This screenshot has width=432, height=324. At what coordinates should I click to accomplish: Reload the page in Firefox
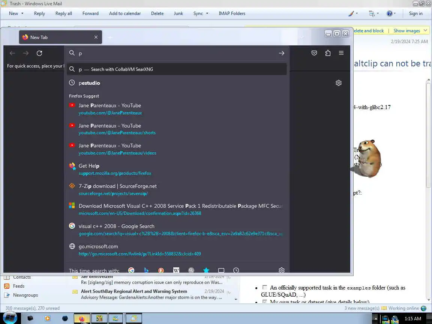click(x=39, y=53)
